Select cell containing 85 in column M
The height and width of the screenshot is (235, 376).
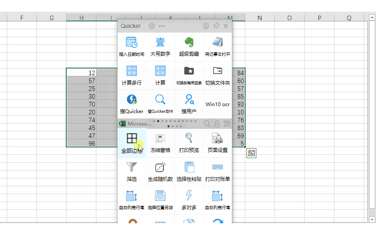click(x=238, y=96)
